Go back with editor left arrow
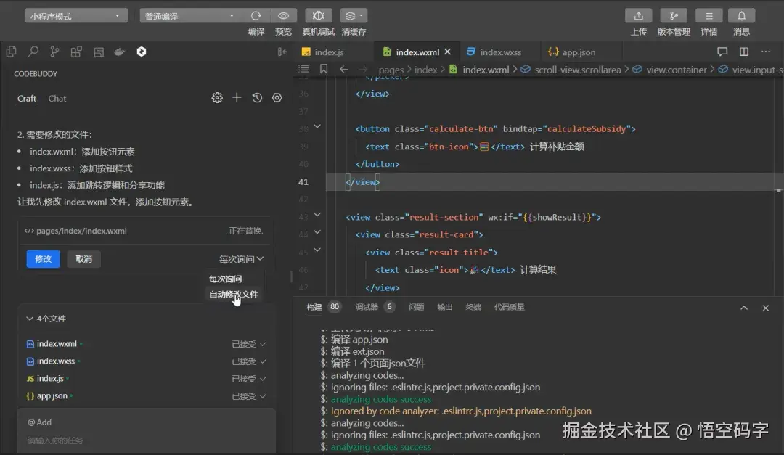Image resolution: width=784 pixels, height=455 pixels. [344, 69]
